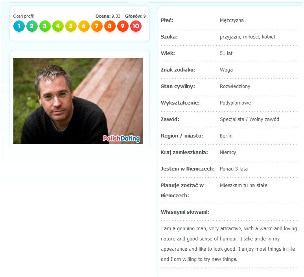This screenshot has height=277, width=304.
Task: Select the Własnymi słowami heading
Action: 185,212
